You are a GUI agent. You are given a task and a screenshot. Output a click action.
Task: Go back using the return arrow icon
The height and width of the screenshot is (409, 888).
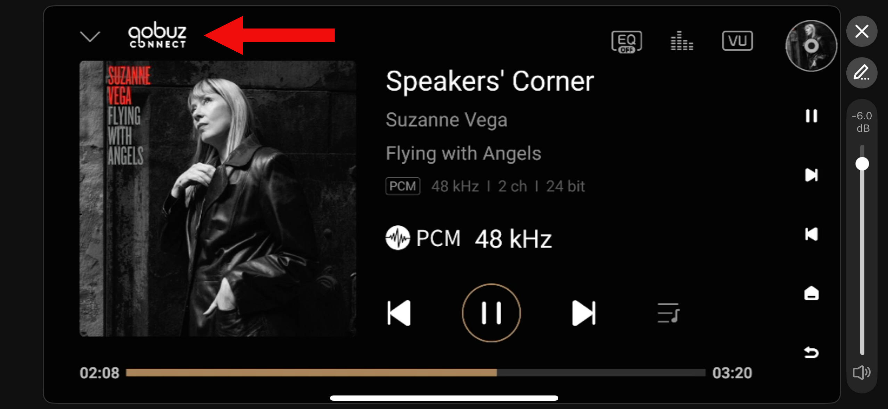(x=812, y=352)
